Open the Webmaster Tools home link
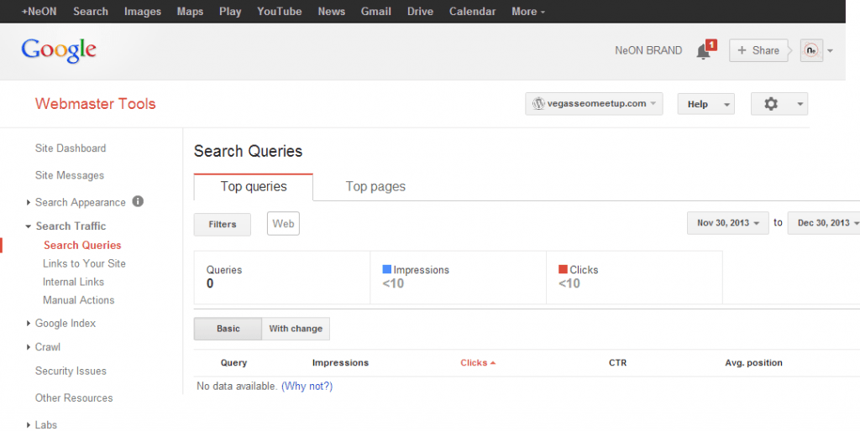Screen dimensions: 860x431 pos(96,104)
